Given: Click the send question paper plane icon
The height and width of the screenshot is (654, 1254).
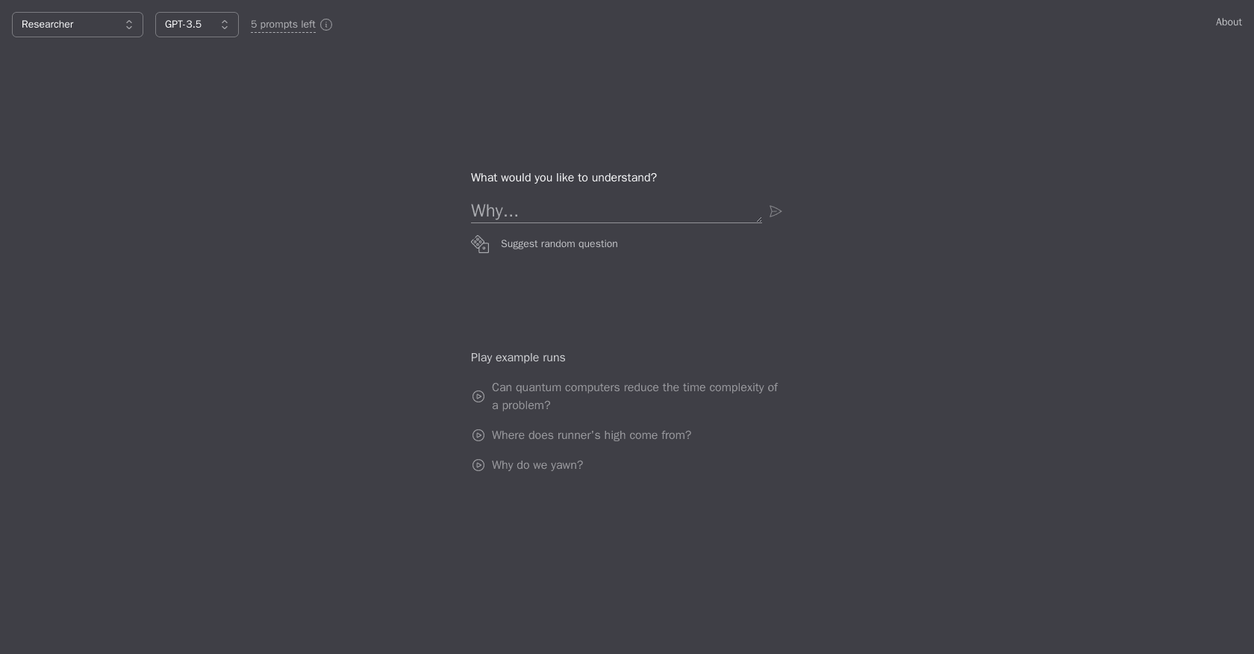Looking at the screenshot, I should [x=775, y=212].
